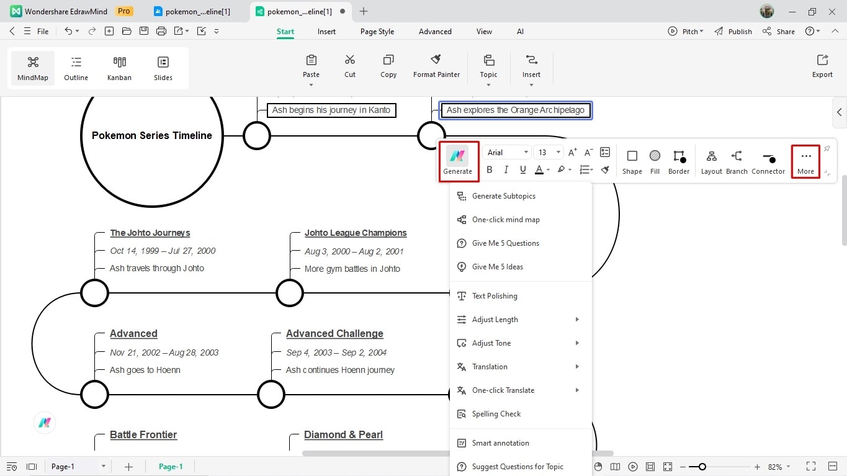Click the Format Painter tool in ribbon
847x476 pixels.
tap(436, 66)
